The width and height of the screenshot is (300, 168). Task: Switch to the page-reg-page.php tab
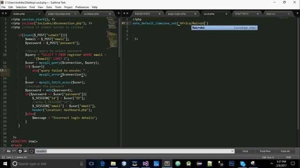point(61,14)
